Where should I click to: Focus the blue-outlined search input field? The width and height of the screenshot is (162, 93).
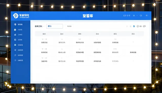pos(55,26)
